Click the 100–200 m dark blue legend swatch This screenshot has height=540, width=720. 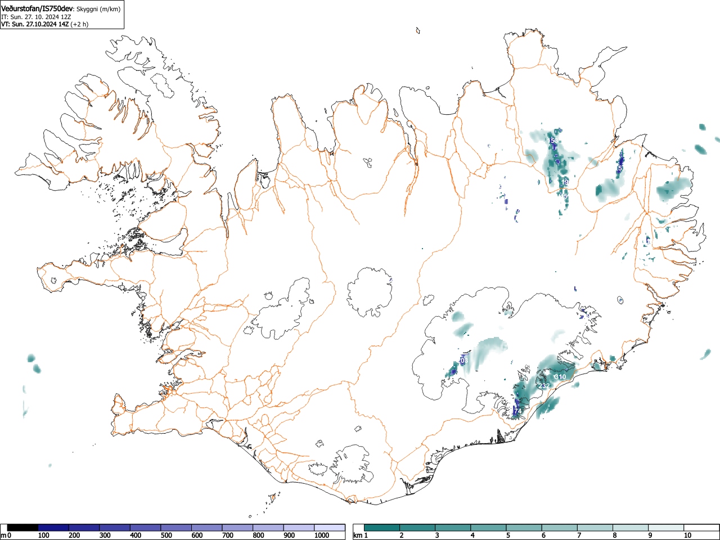click(53, 528)
